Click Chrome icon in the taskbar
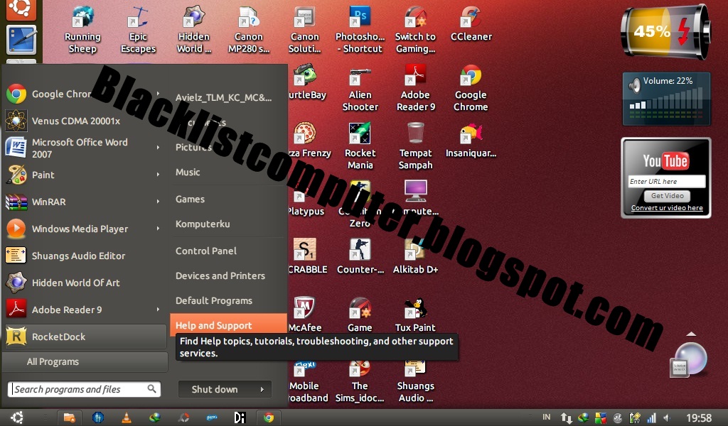This screenshot has width=728, height=426. coord(268,417)
